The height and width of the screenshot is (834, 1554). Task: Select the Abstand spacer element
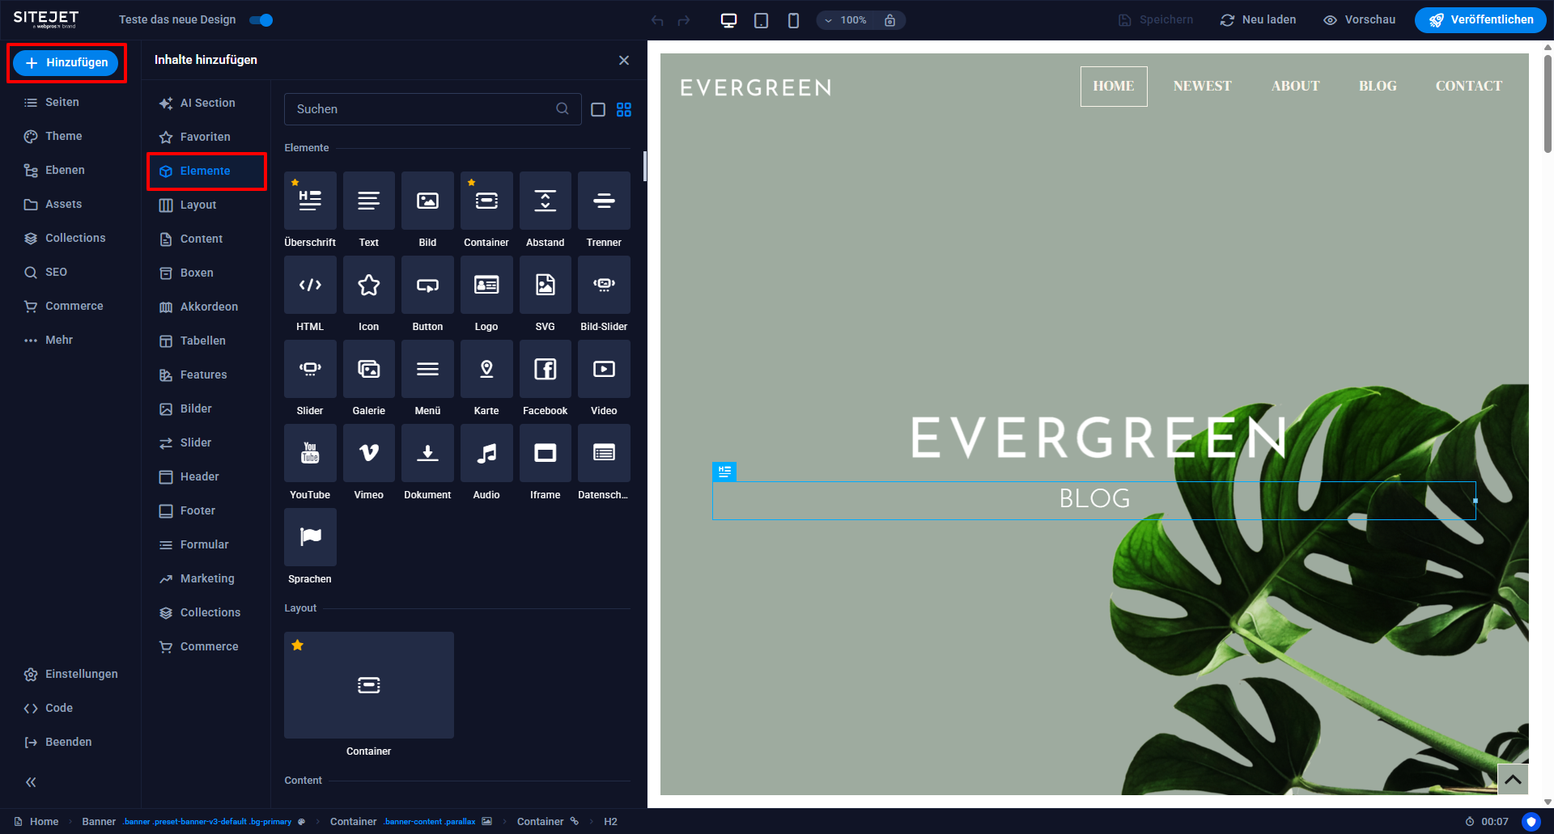point(546,201)
